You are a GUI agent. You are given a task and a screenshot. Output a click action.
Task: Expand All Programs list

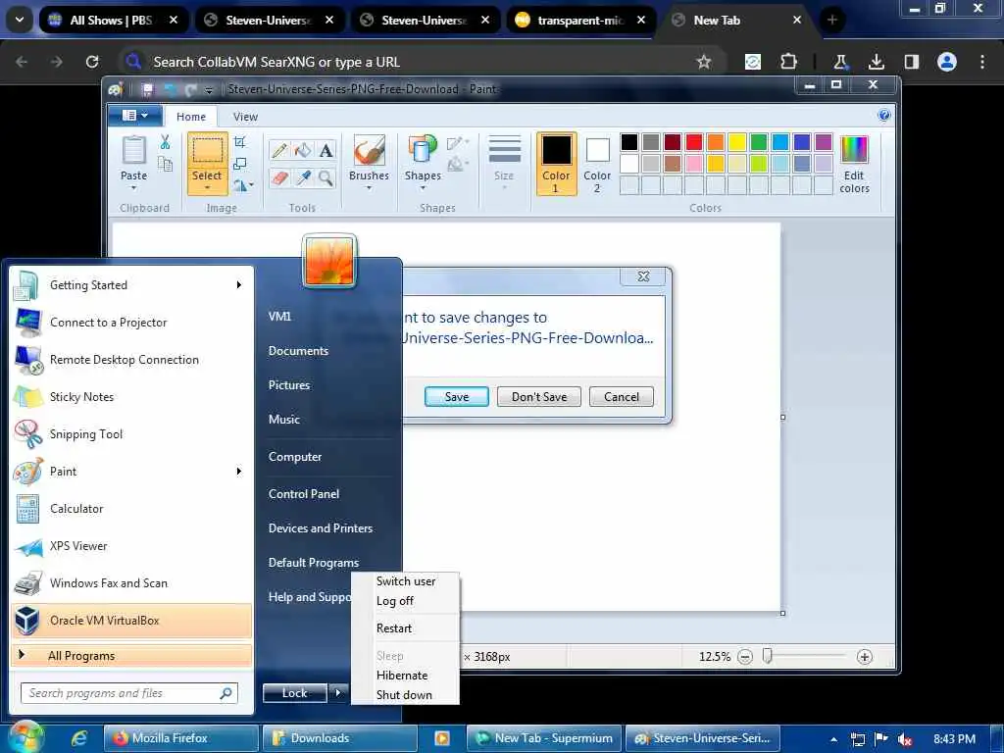pos(132,656)
